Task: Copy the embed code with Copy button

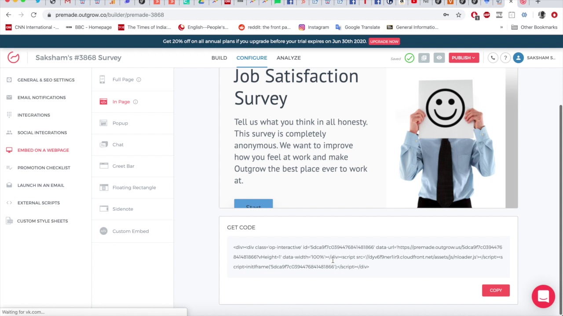Action: 496,290
